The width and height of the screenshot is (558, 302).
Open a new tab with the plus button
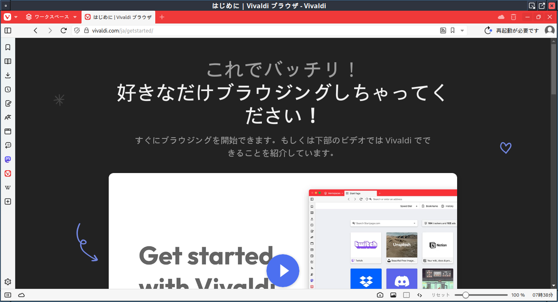click(162, 17)
